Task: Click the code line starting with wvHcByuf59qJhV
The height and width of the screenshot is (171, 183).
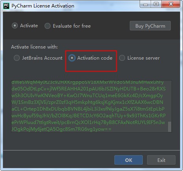Action: click(x=88, y=116)
